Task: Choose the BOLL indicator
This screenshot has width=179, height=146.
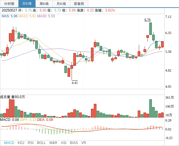Action: [41, 143]
